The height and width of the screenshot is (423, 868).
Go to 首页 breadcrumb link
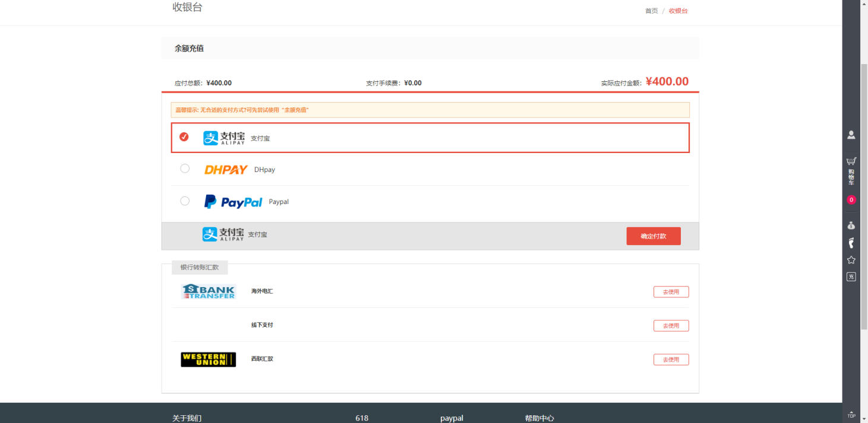652,11
